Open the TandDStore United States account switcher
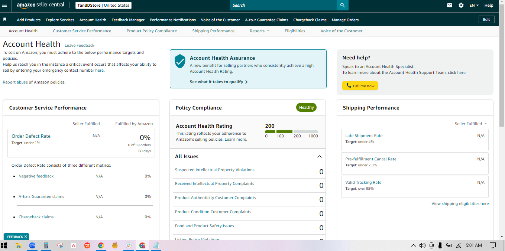Screen dimensions: 505x251 (x=103, y=5)
